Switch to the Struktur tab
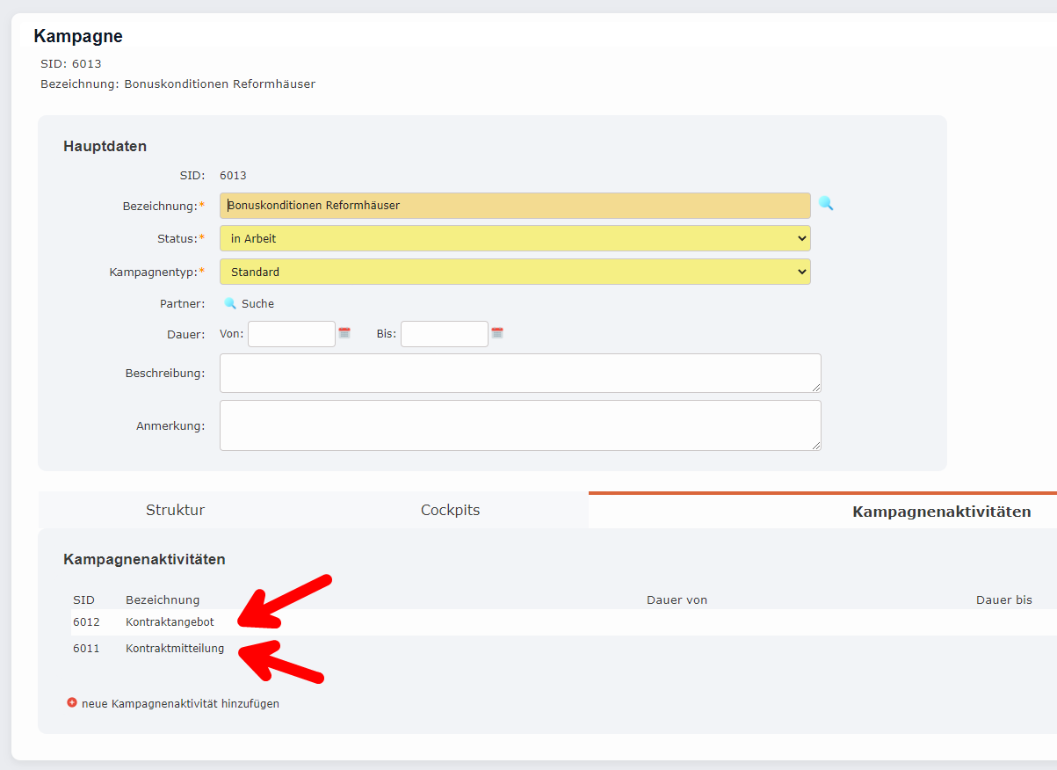The image size is (1057, 770). pos(175,510)
